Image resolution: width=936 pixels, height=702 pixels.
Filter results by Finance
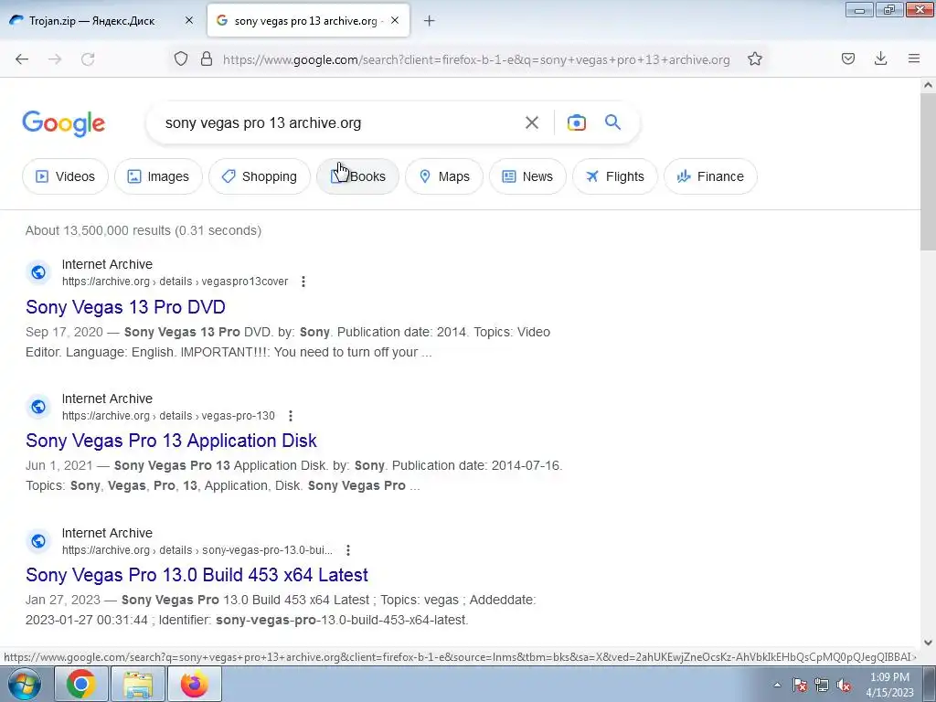click(x=710, y=176)
